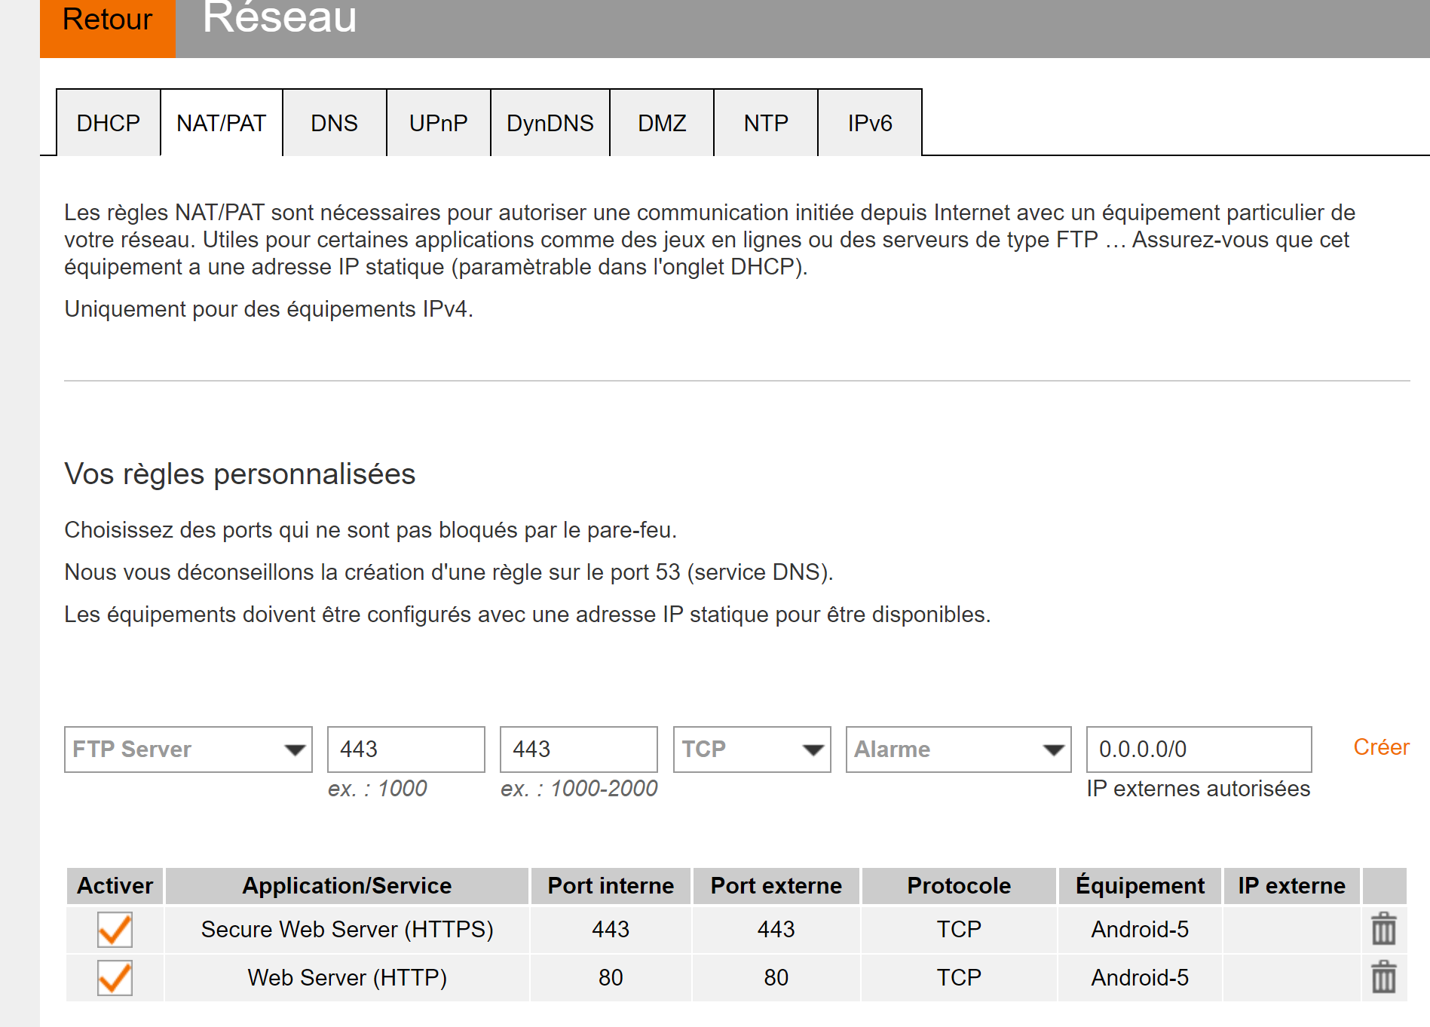1430x1027 pixels.
Task: Click internal port 80 in the HTTP row
Action: pyautogui.click(x=611, y=977)
